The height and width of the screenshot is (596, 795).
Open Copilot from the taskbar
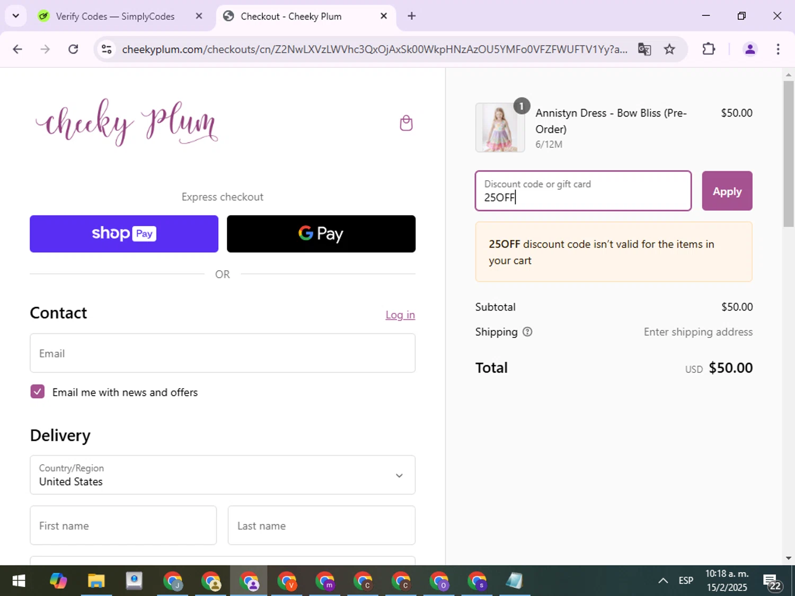[58, 581]
